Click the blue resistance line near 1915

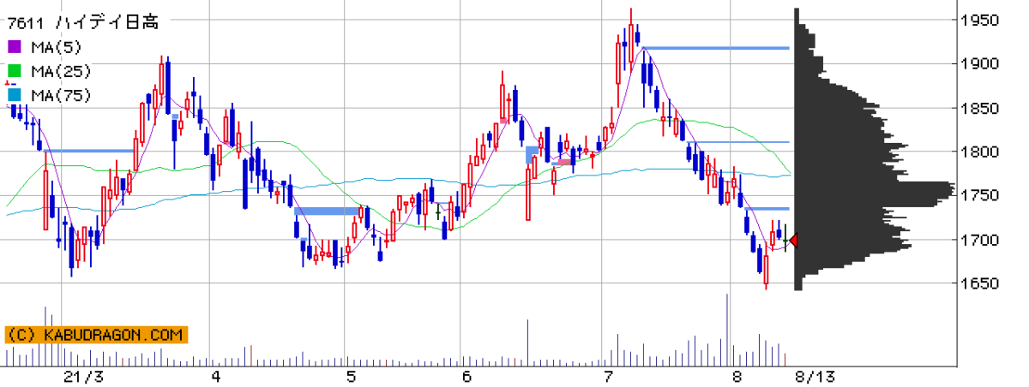[x=715, y=48]
